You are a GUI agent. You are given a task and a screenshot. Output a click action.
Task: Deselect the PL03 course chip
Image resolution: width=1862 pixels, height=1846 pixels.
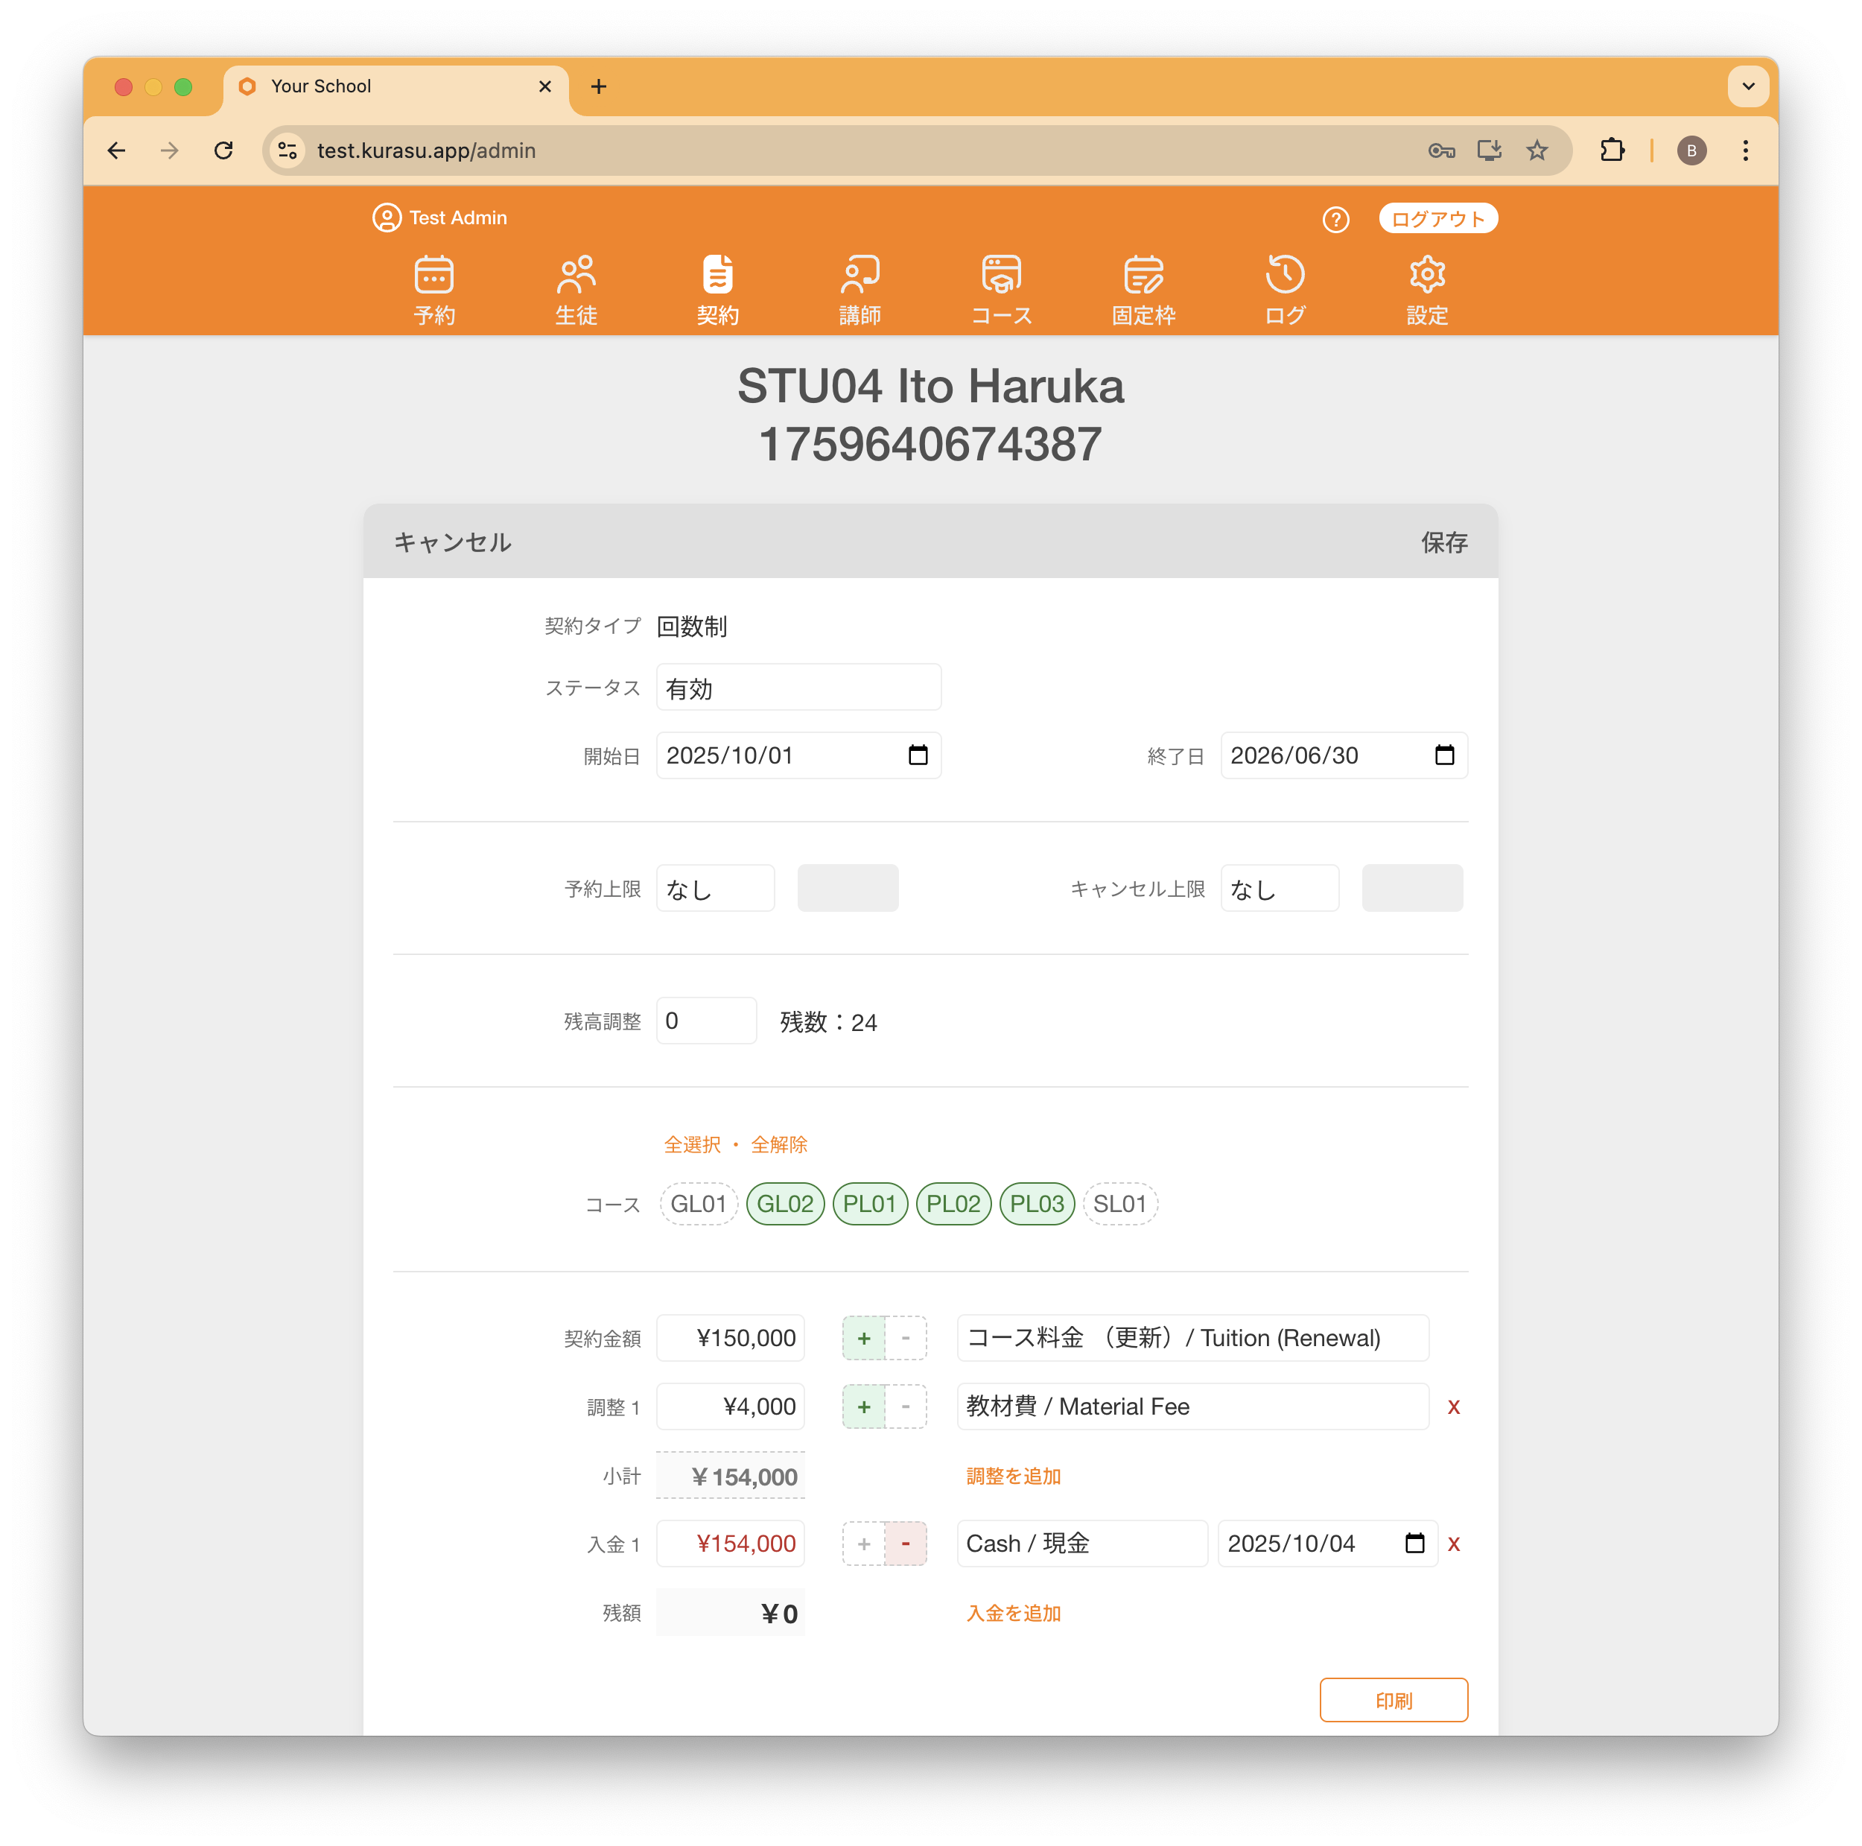pyautogui.click(x=1036, y=1204)
